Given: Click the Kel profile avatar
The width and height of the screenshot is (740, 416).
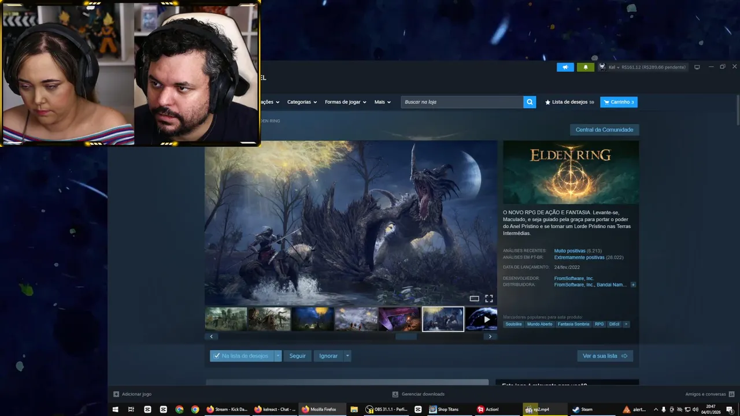Looking at the screenshot, I should click(602, 67).
